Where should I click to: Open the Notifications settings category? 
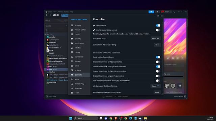[79, 43]
